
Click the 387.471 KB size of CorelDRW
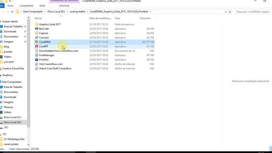(x=148, y=42)
